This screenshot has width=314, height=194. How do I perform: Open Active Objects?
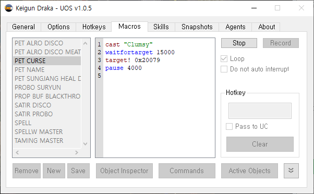coord(249,171)
